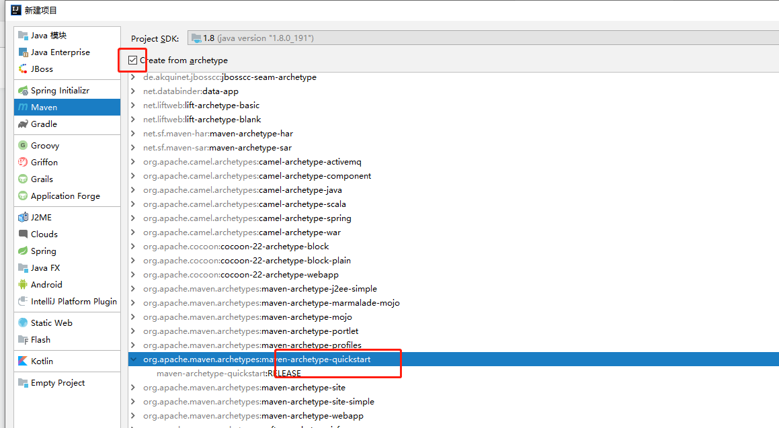
Task: Click the Java FX icon
Action: pos(23,268)
